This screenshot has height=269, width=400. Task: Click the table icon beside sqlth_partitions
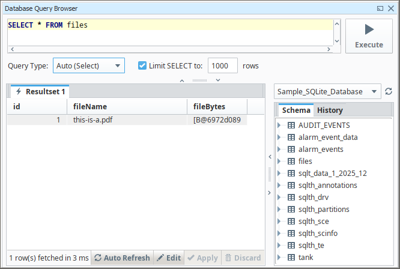291,210
